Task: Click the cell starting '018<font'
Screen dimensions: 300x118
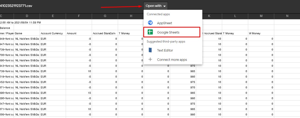Action: click(7, 77)
